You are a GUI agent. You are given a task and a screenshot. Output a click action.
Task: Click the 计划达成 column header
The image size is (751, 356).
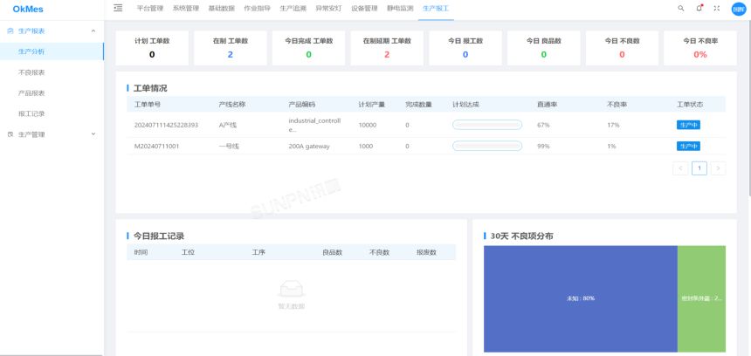point(465,105)
